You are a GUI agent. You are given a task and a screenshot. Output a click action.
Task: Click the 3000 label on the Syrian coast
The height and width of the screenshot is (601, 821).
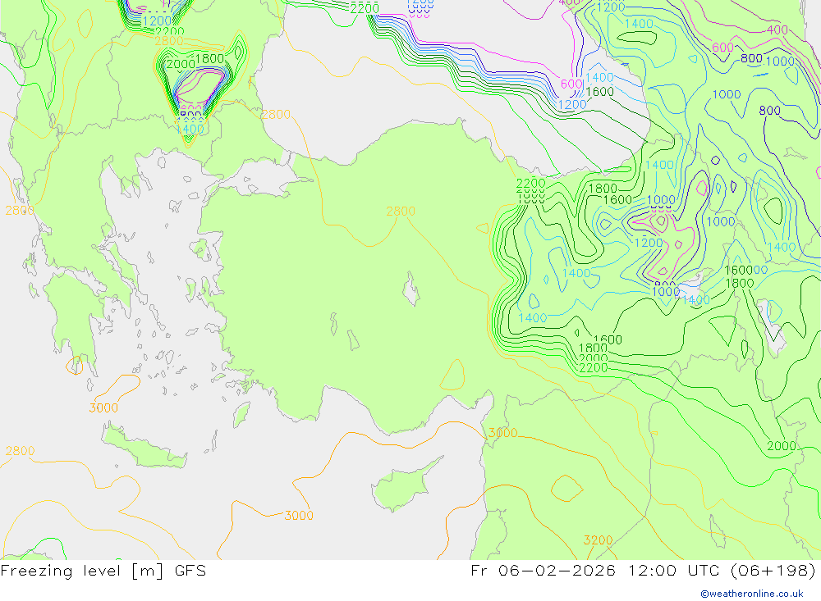tap(502, 433)
